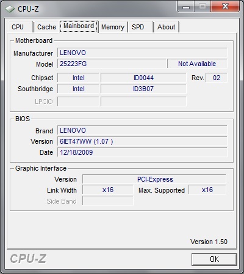
Task: Click the BIOS date 12/18/2009
Action: (x=142, y=152)
